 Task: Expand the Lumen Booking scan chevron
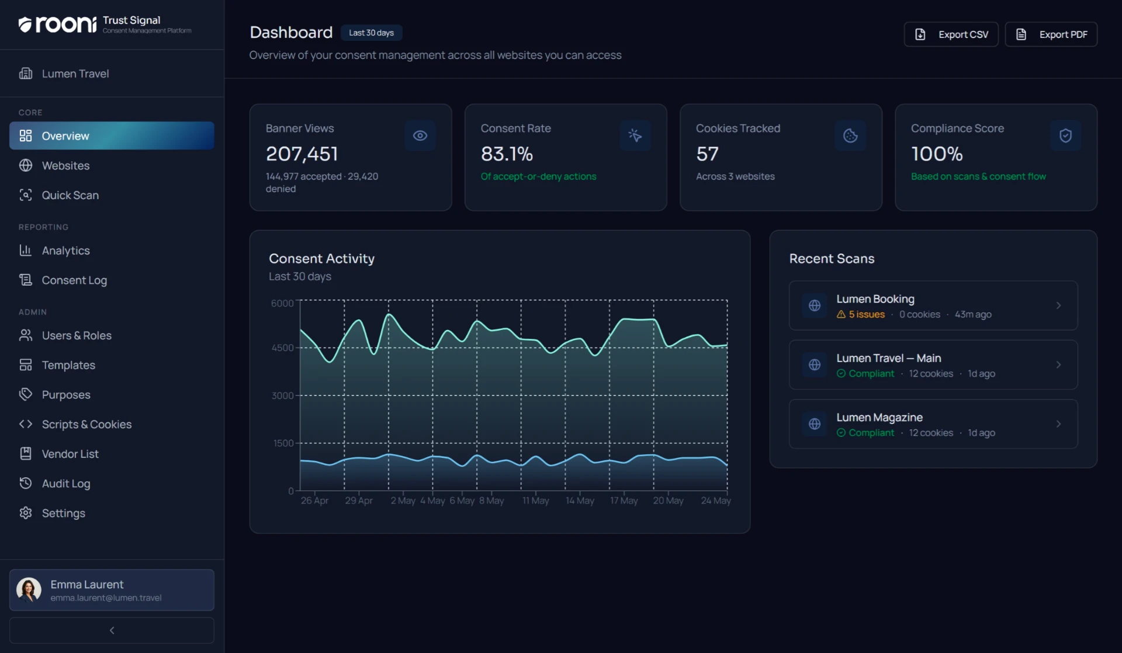coord(1058,305)
